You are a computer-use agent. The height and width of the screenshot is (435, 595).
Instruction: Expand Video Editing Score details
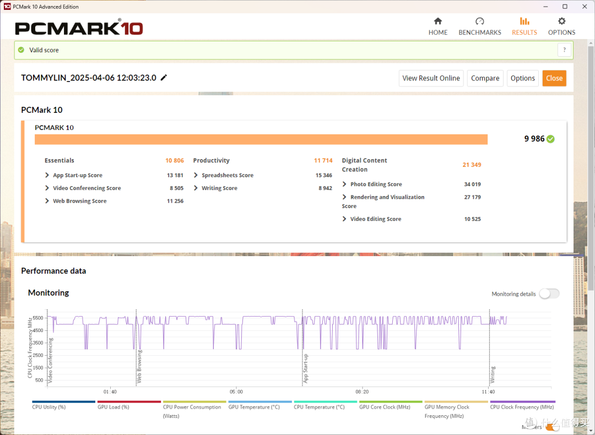[x=344, y=219]
